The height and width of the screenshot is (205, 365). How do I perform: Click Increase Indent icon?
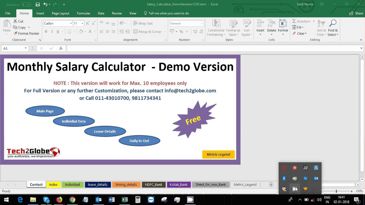[127, 32]
